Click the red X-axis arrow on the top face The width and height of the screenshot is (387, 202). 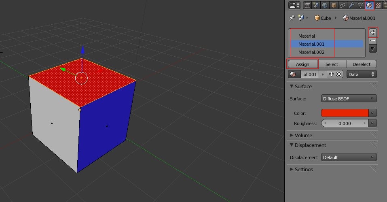pyautogui.click(x=100, y=70)
